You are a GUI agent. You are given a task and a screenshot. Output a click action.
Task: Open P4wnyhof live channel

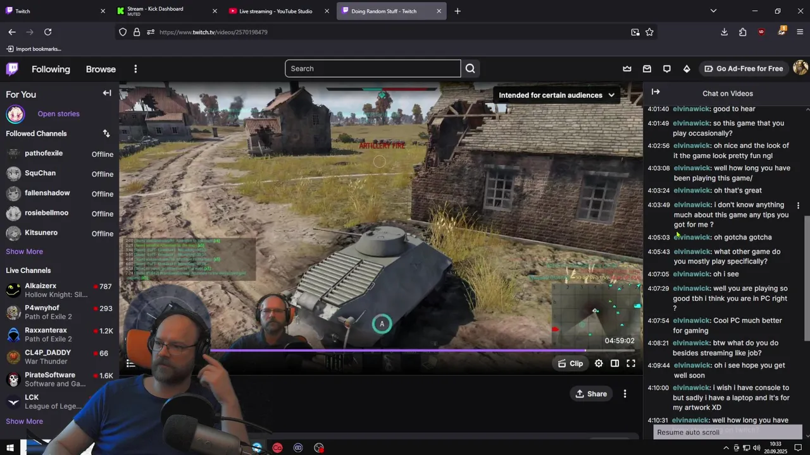coord(59,312)
